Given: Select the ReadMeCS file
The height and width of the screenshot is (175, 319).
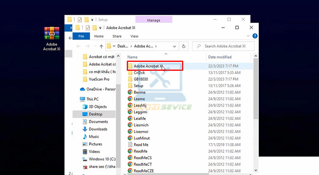Looking at the screenshot, I should pyautogui.click(x=142, y=158).
